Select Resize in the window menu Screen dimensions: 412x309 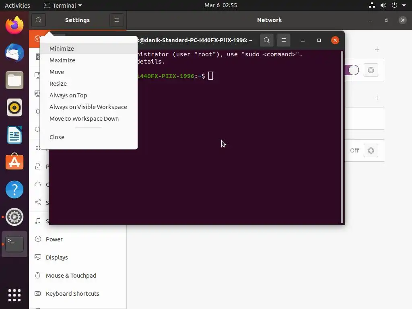tap(89, 84)
